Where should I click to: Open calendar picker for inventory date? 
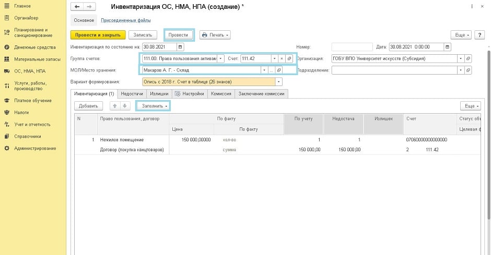click(181, 47)
